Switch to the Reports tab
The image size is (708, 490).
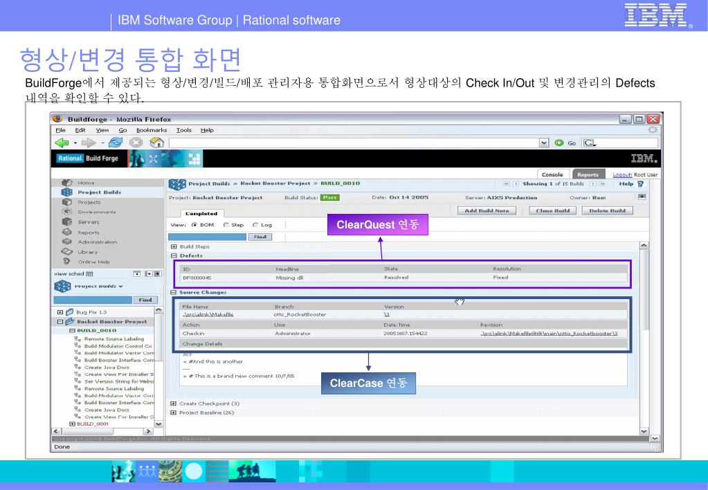point(588,174)
